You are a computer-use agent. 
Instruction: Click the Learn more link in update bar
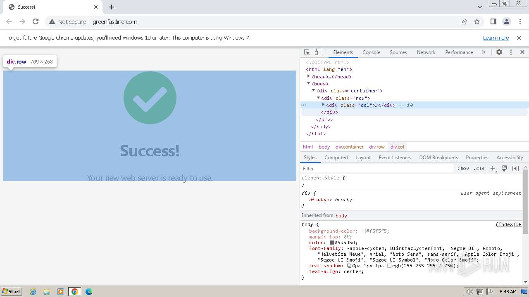[496, 38]
